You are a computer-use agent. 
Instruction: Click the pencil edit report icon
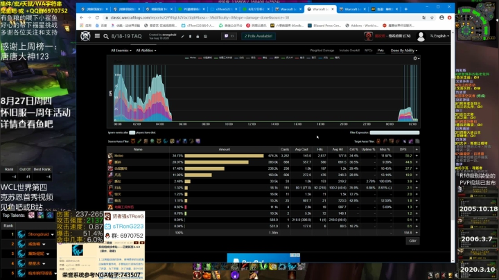click(x=183, y=36)
